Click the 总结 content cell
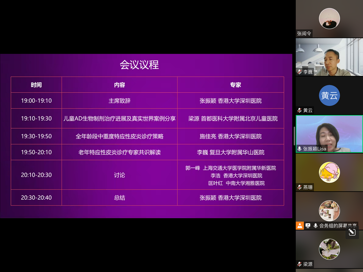Image resolution: width=363 pixels, height=272 pixels. 119,197
